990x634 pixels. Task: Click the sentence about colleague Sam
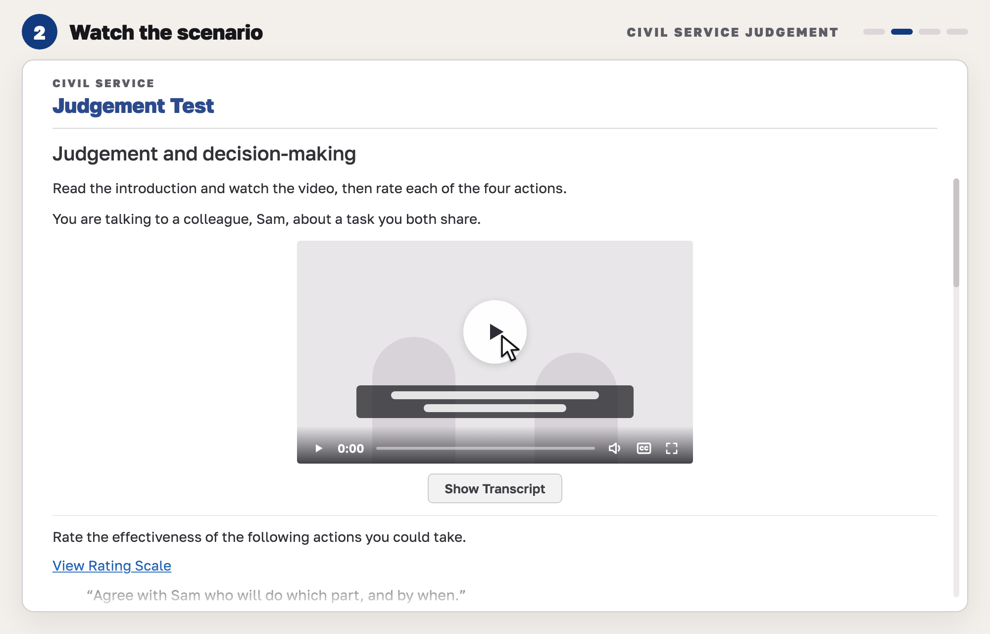pyautogui.click(x=267, y=219)
